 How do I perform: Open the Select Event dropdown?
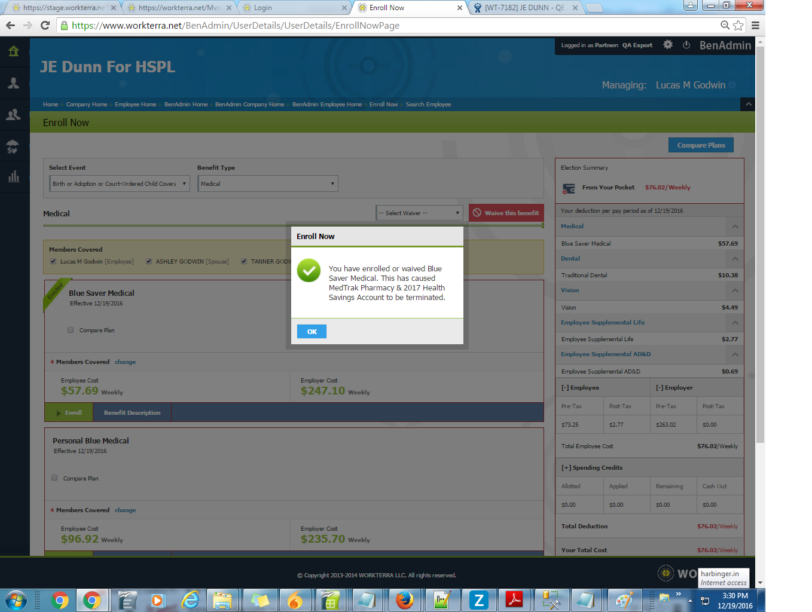[x=120, y=183]
